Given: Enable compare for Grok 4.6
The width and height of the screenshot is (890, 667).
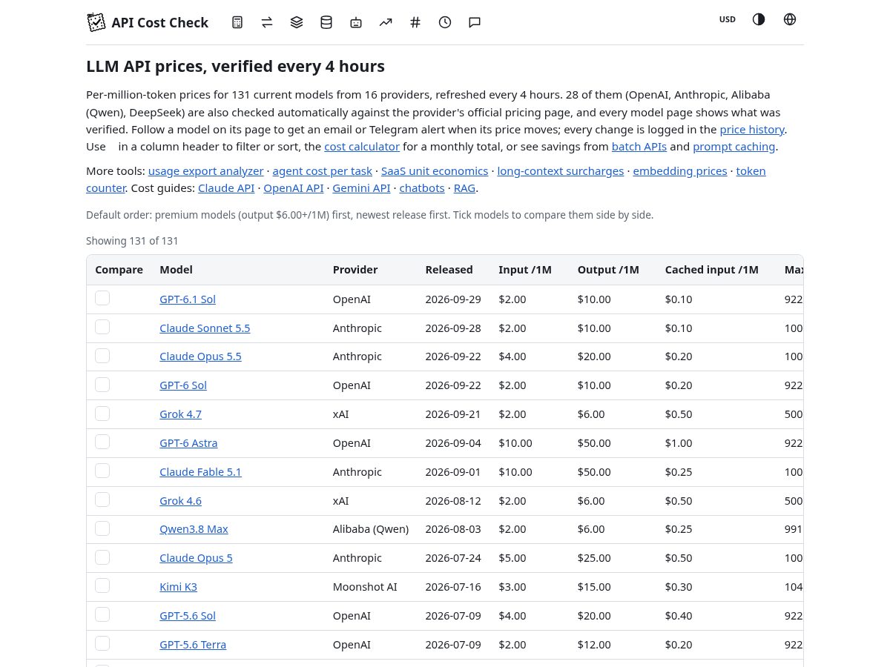Looking at the screenshot, I should point(102,500).
